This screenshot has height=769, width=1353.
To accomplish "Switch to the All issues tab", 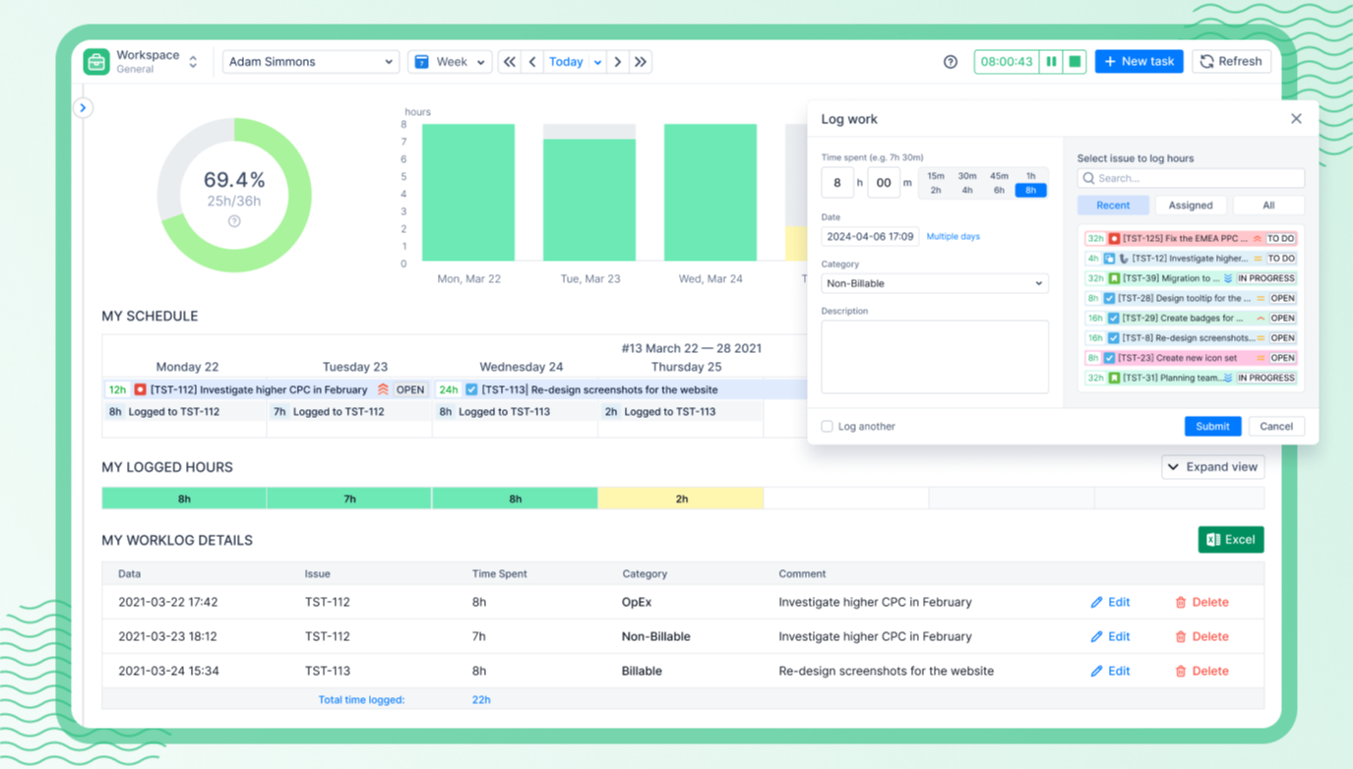I will 1267,206.
